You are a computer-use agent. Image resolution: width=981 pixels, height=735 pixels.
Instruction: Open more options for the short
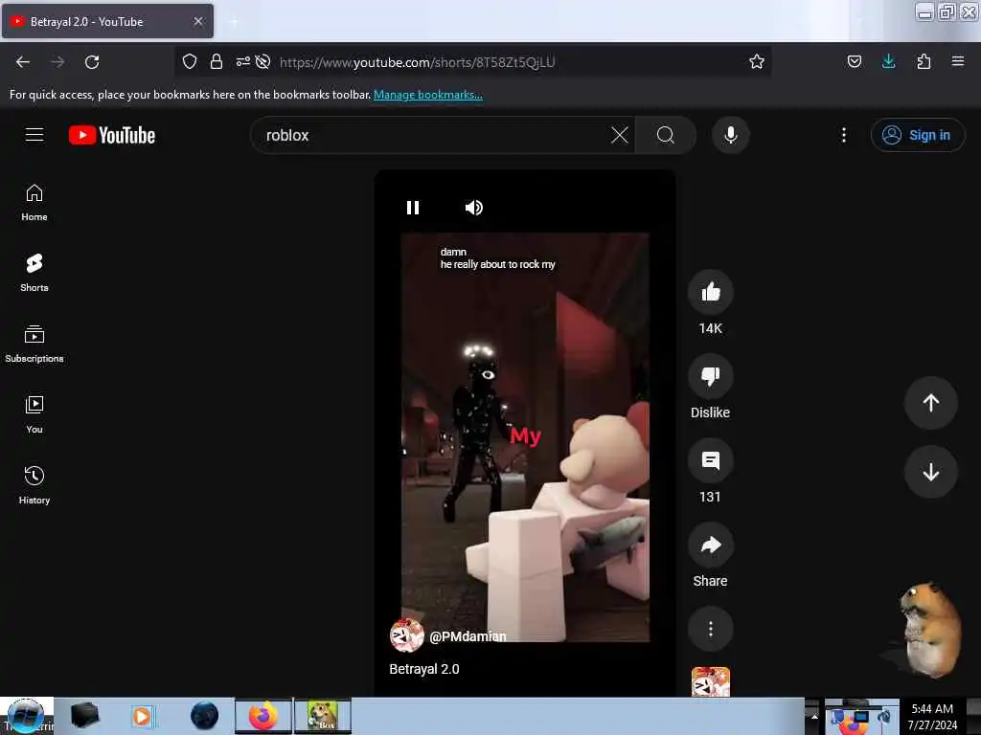pos(710,629)
